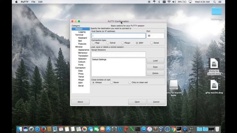Screen dimensions: 237x133
Task: Open VirtualBox cube icon in dock
Action: tap(161, 129)
